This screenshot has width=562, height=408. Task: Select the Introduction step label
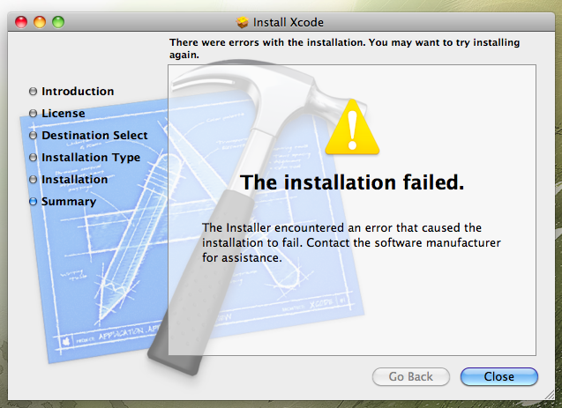(x=78, y=92)
